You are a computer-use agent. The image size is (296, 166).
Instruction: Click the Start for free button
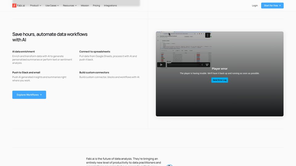[x=272, y=6]
